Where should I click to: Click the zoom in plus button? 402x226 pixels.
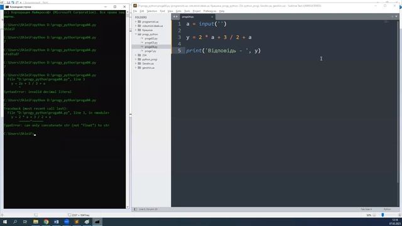(x=399, y=215)
